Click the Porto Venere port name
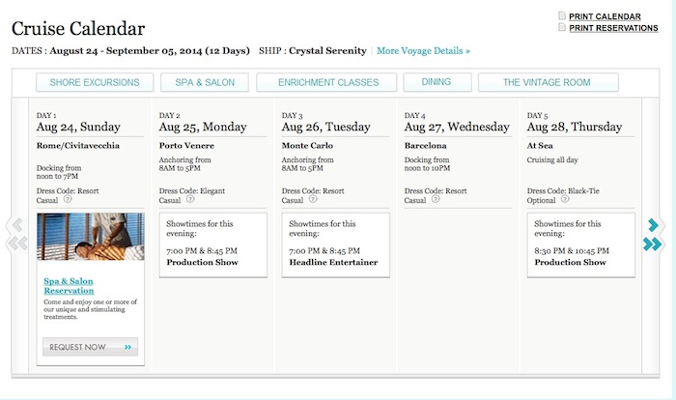676x400 pixels. pos(186,146)
